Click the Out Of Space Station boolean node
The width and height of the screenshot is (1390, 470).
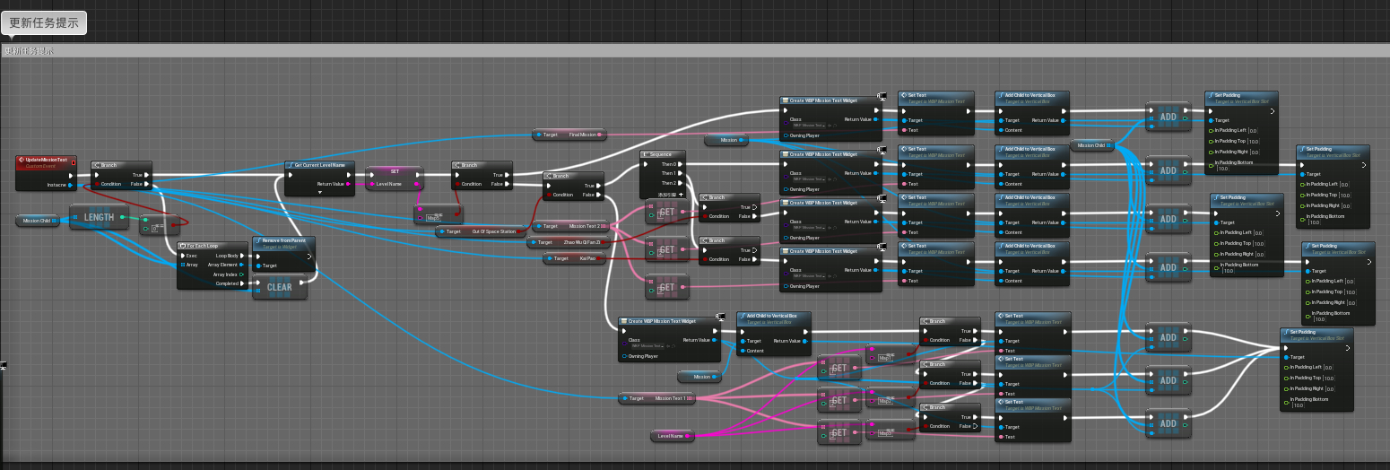point(481,231)
